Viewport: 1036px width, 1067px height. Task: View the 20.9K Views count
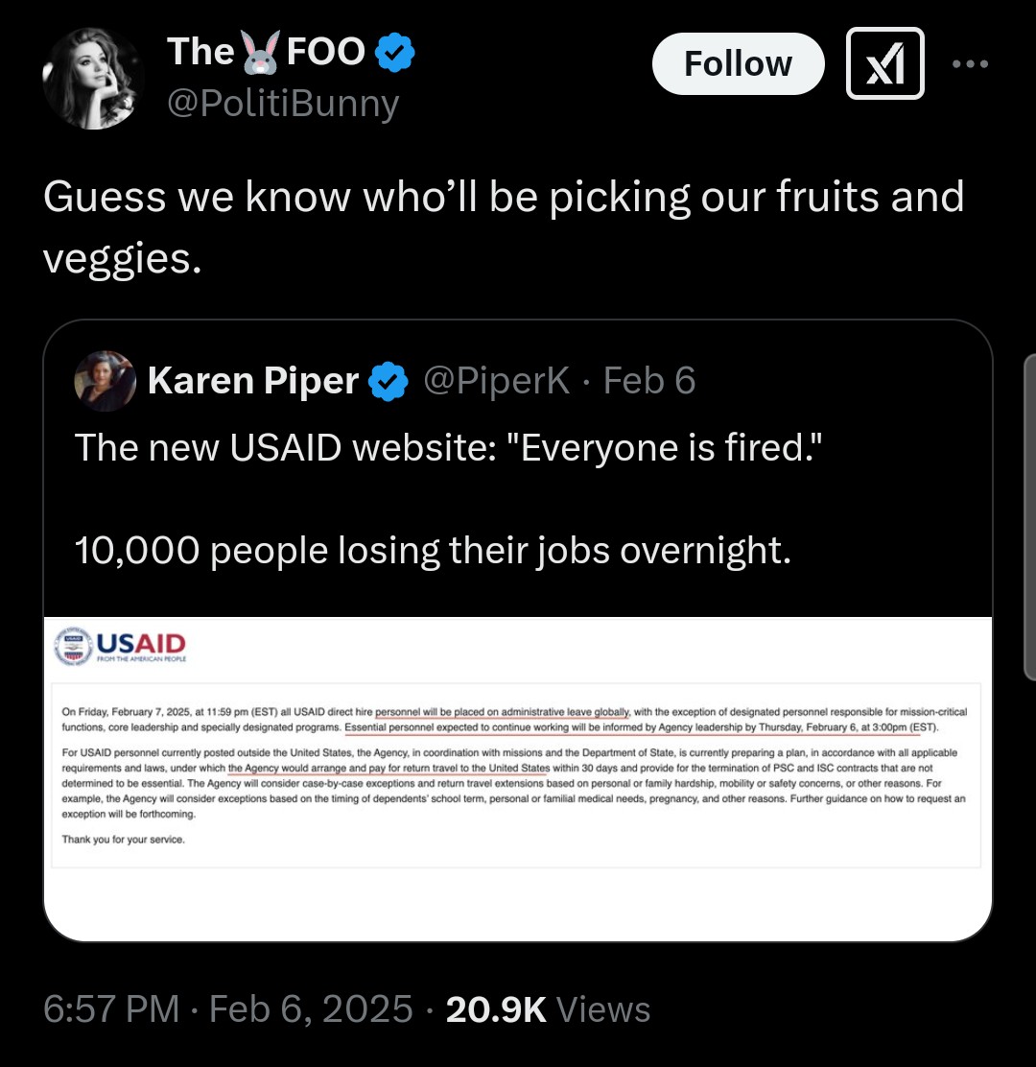coord(548,1008)
